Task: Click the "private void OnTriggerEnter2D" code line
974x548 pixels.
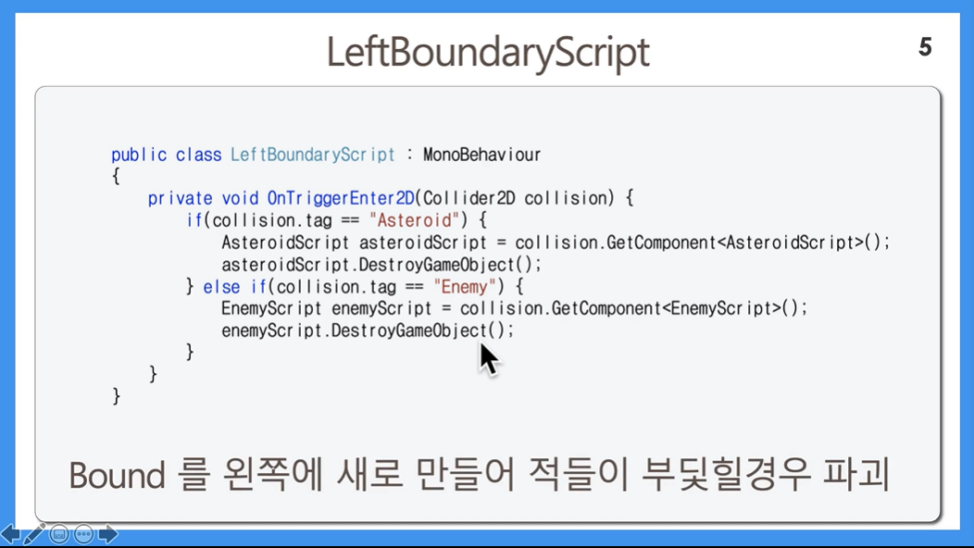Action: [391, 198]
